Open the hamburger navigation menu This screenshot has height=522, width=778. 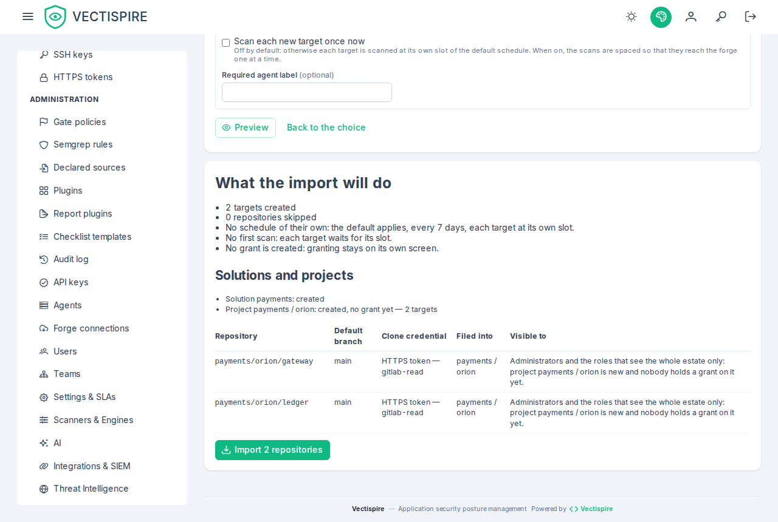[27, 16]
